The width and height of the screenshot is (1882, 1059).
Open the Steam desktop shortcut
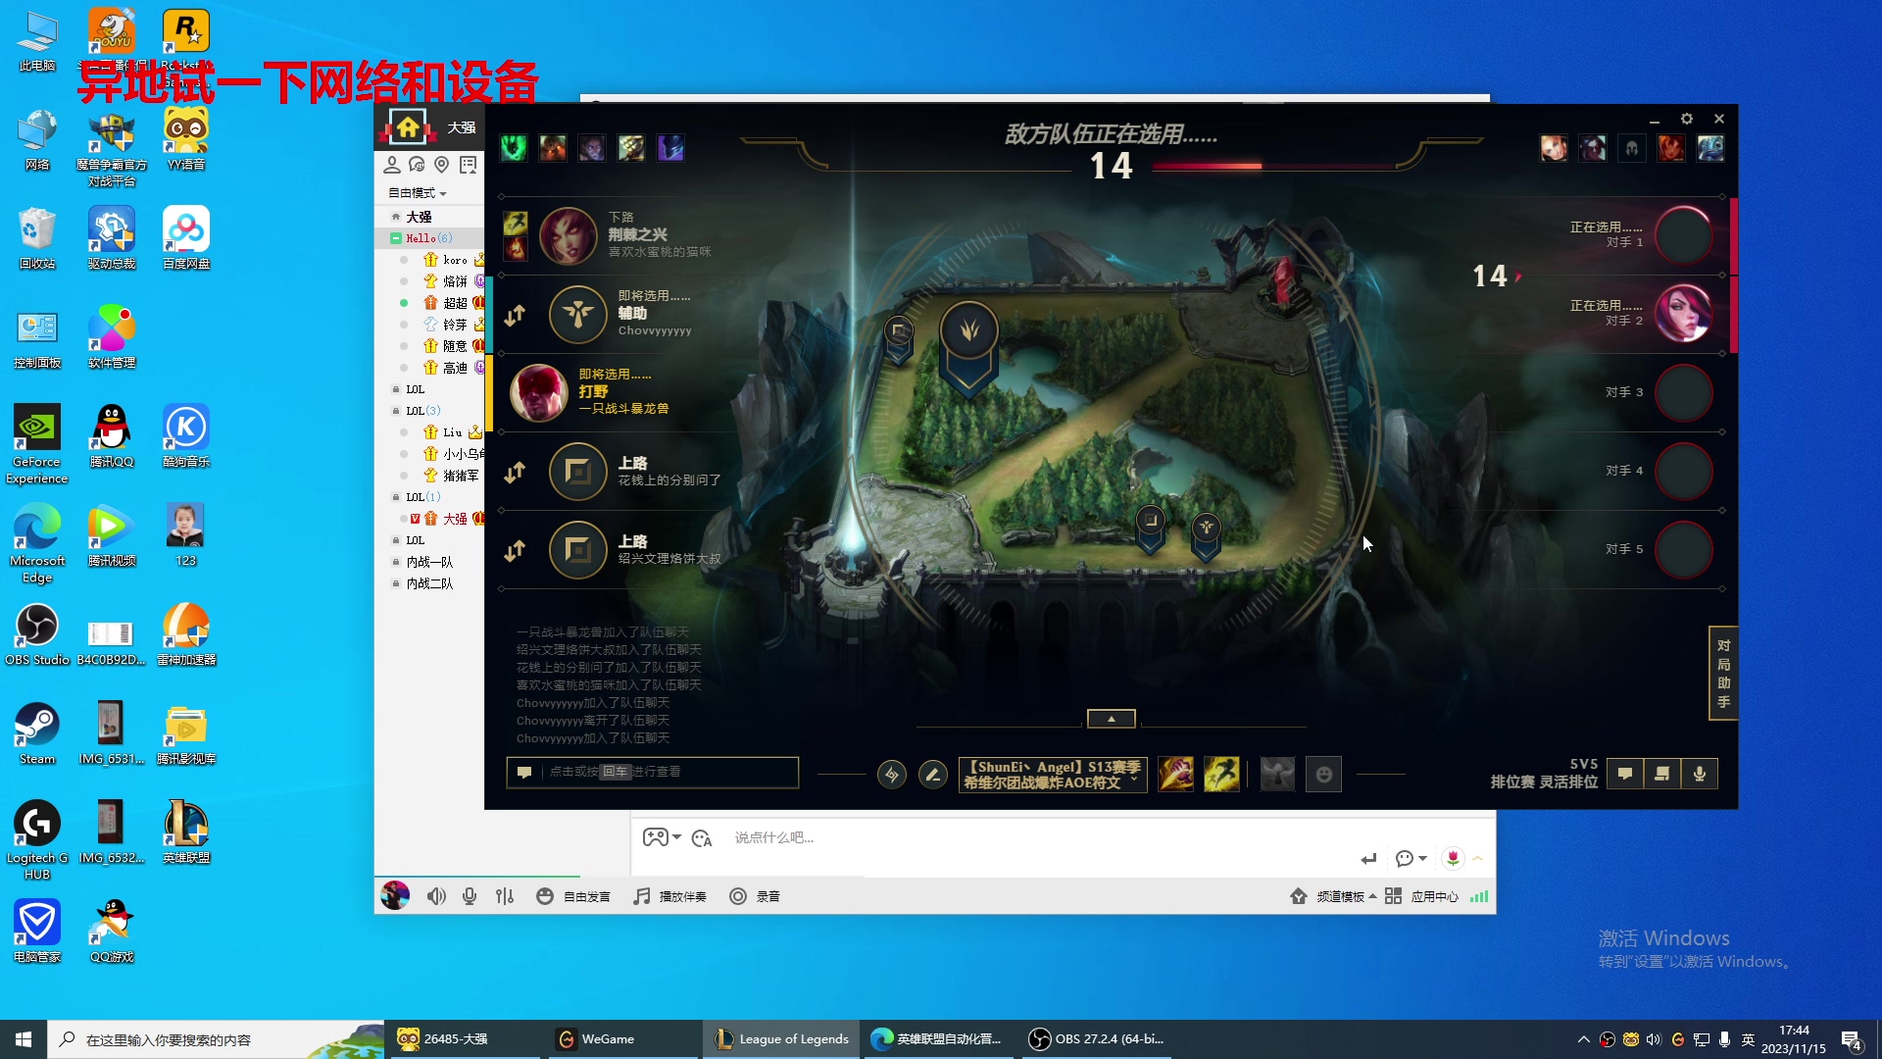click(37, 732)
